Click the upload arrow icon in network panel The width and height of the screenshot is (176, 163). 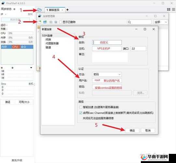click(2, 68)
